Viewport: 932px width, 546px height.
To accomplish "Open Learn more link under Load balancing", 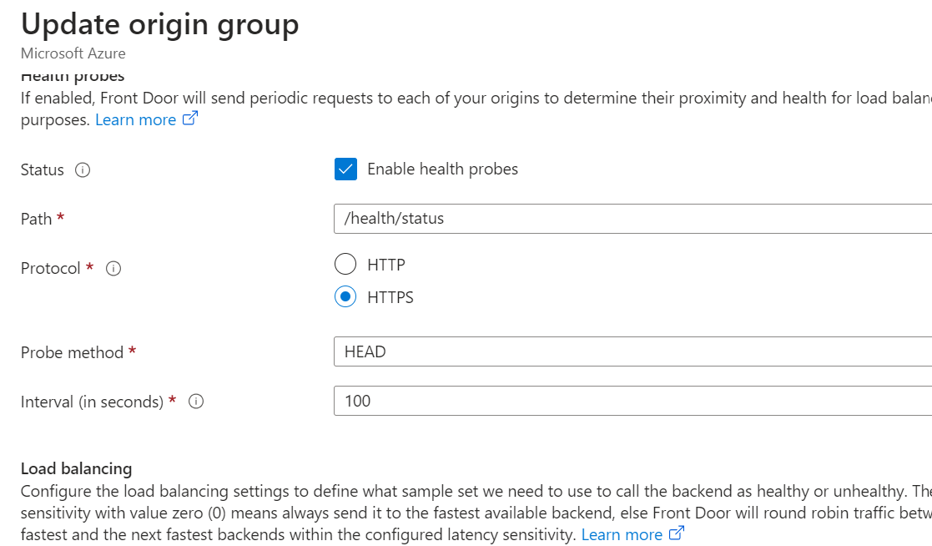I will (622, 534).
